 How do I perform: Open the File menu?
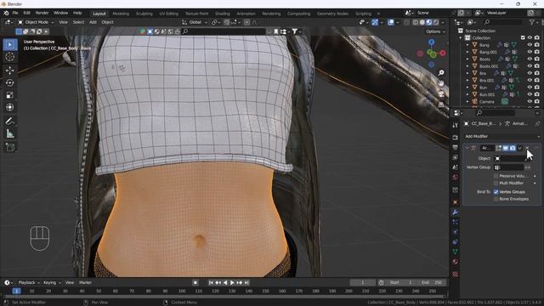point(15,14)
